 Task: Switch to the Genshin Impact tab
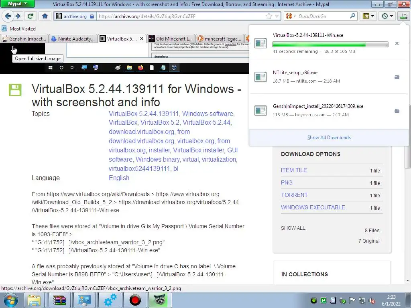point(24,39)
